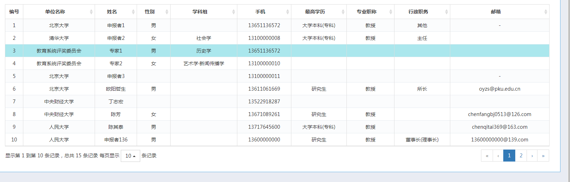This screenshot has width=570, height=182.
Task: Select the 清华大学 cell
Action: (59, 38)
